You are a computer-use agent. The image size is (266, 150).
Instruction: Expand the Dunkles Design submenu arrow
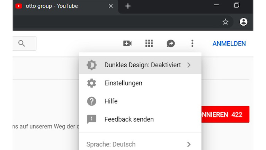point(189,65)
